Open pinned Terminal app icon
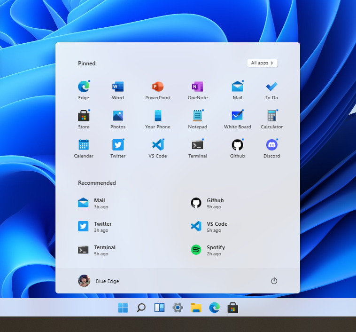356x332 pixels. (x=198, y=148)
